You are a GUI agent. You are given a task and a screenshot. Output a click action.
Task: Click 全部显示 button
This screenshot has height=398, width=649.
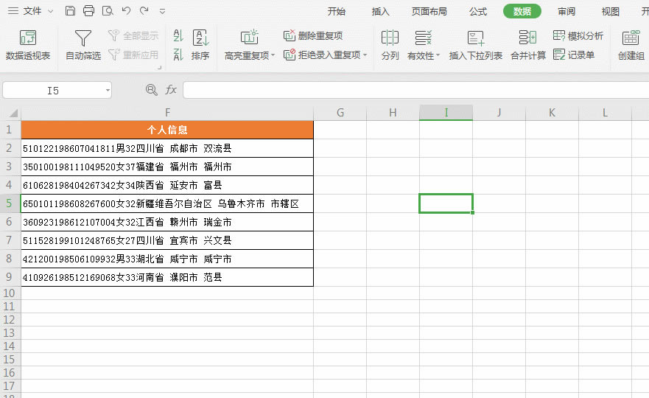pyautogui.click(x=133, y=35)
